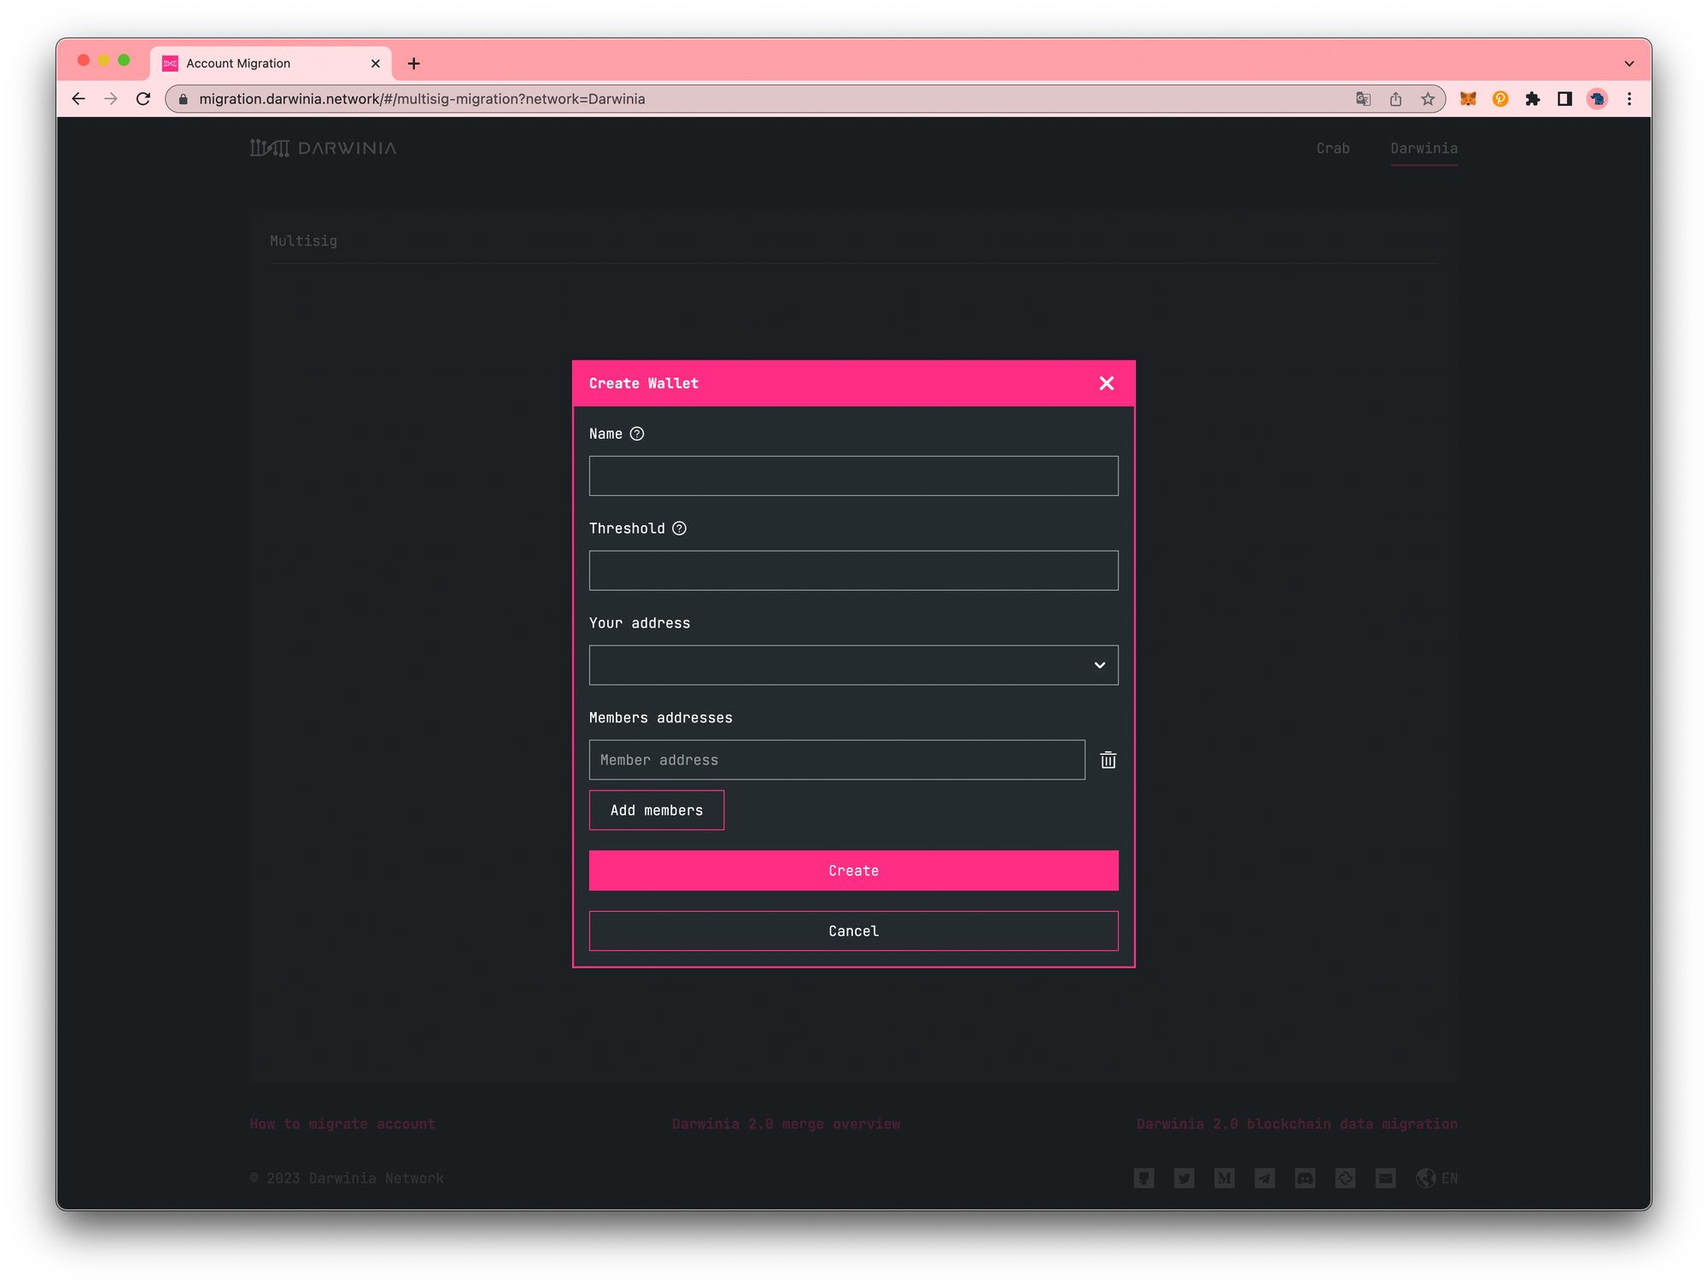Click the Member address input field
This screenshot has width=1708, height=1285.
(x=836, y=758)
